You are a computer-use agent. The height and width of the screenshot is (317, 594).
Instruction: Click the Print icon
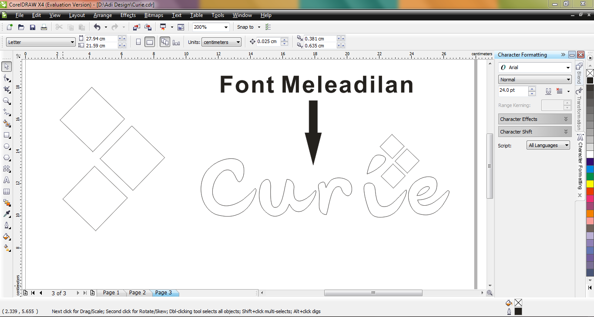(x=44, y=27)
